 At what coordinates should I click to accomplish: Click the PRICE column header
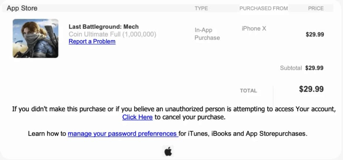pos(316,8)
